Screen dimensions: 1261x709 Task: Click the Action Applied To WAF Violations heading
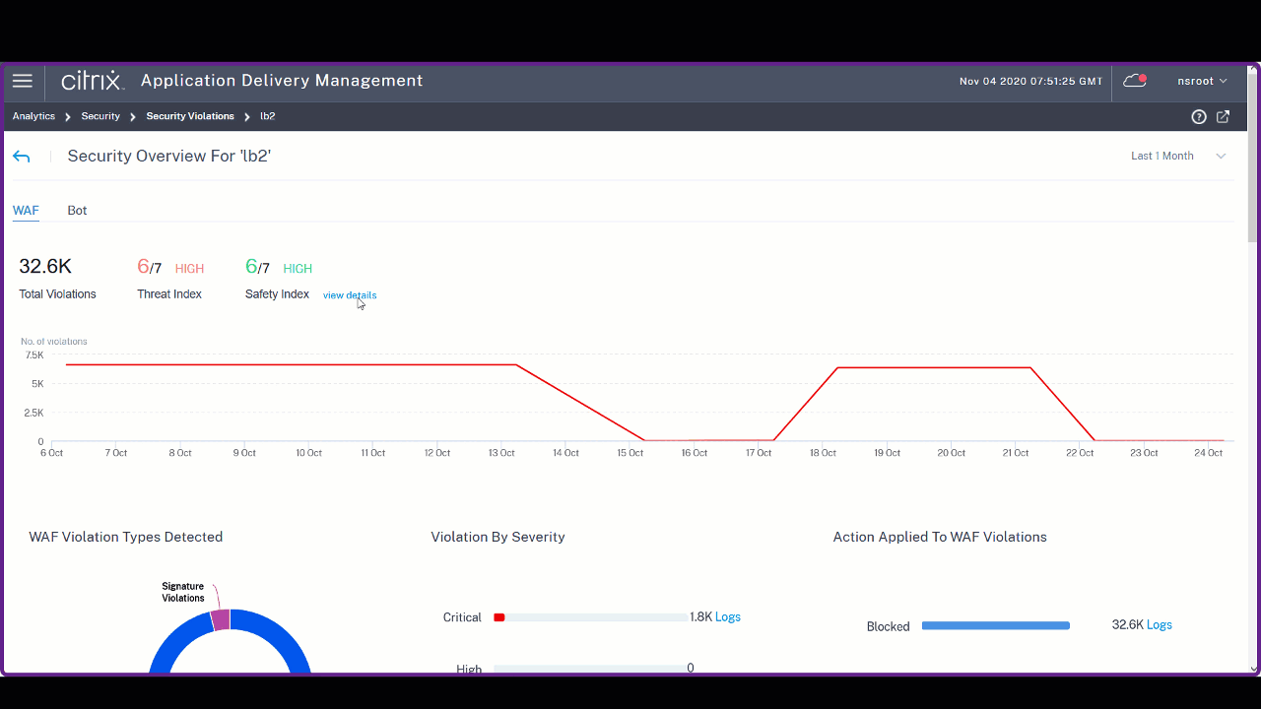[940, 537]
